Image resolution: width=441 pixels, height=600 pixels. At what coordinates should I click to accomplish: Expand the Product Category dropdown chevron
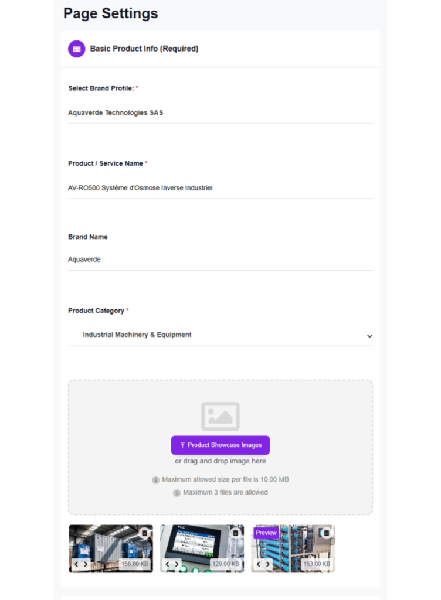[369, 336]
